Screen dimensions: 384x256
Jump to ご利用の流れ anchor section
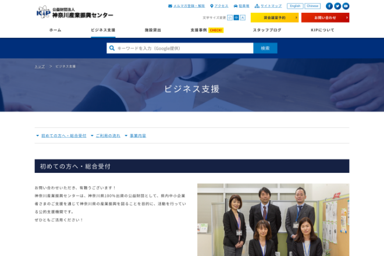click(x=108, y=136)
